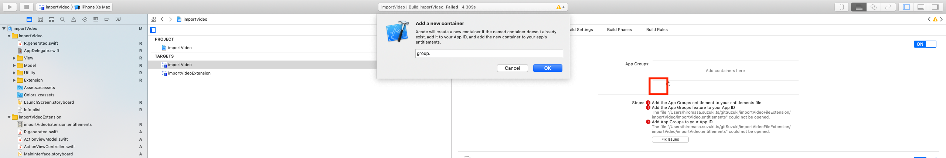Show the Breakpoint navigator
946x158 pixels.
[x=107, y=19]
